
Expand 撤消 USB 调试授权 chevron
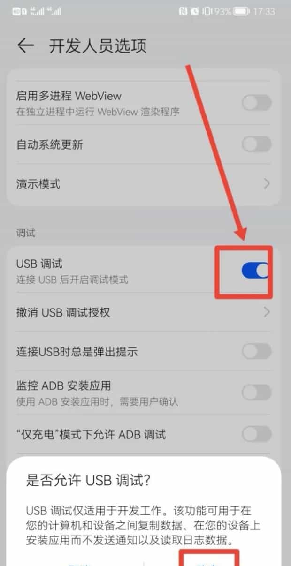click(267, 312)
